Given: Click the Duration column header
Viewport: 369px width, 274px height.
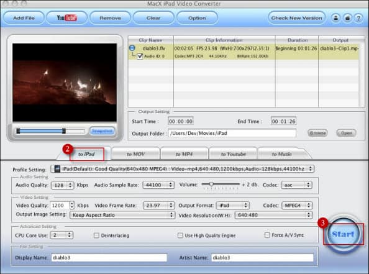Looking at the screenshot, I should 297,40.
